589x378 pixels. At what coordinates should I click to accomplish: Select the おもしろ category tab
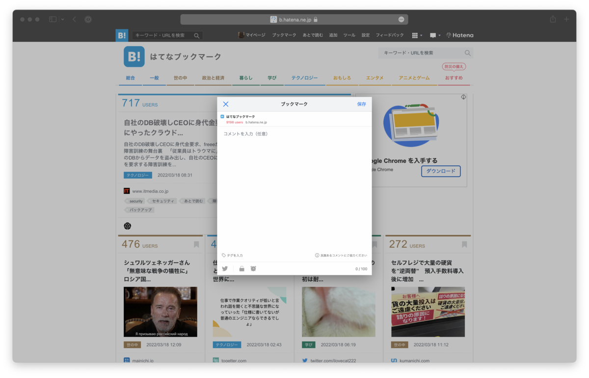[342, 78]
